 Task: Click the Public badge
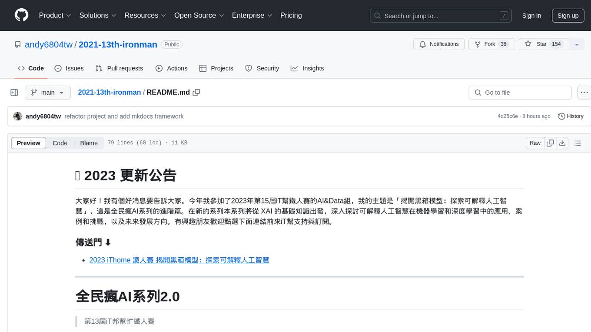tap(172, 44)
